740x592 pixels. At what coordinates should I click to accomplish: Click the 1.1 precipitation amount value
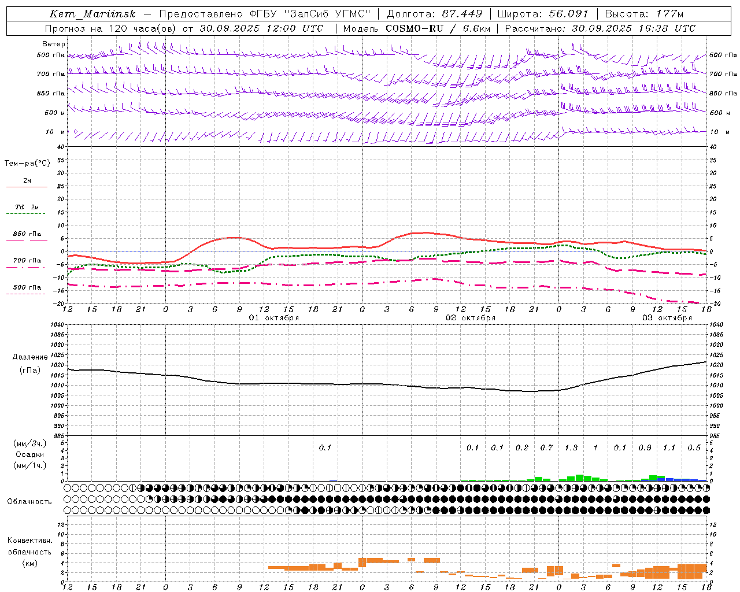point(669,447)
